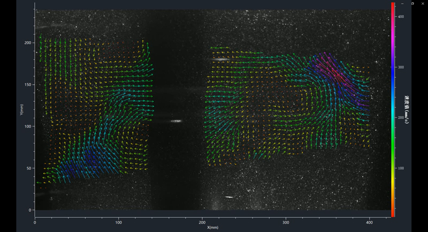The width and height of the screenshot is (428, 232).
Task: Minimize the velocity plot window
Action: click(402, 4)
